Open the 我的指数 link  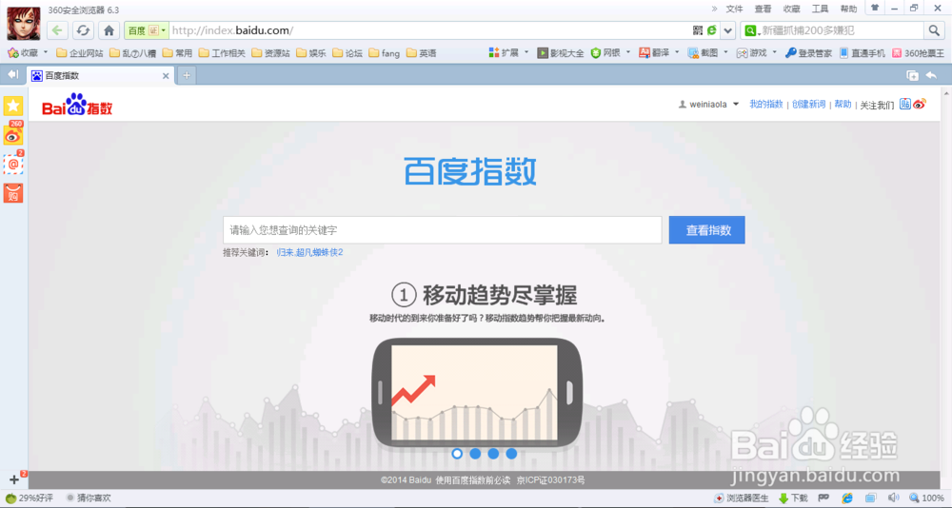(765, 105)
